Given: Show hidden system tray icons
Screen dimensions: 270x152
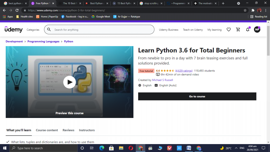Looking at the screenshot, I should [x=236, y=148].
